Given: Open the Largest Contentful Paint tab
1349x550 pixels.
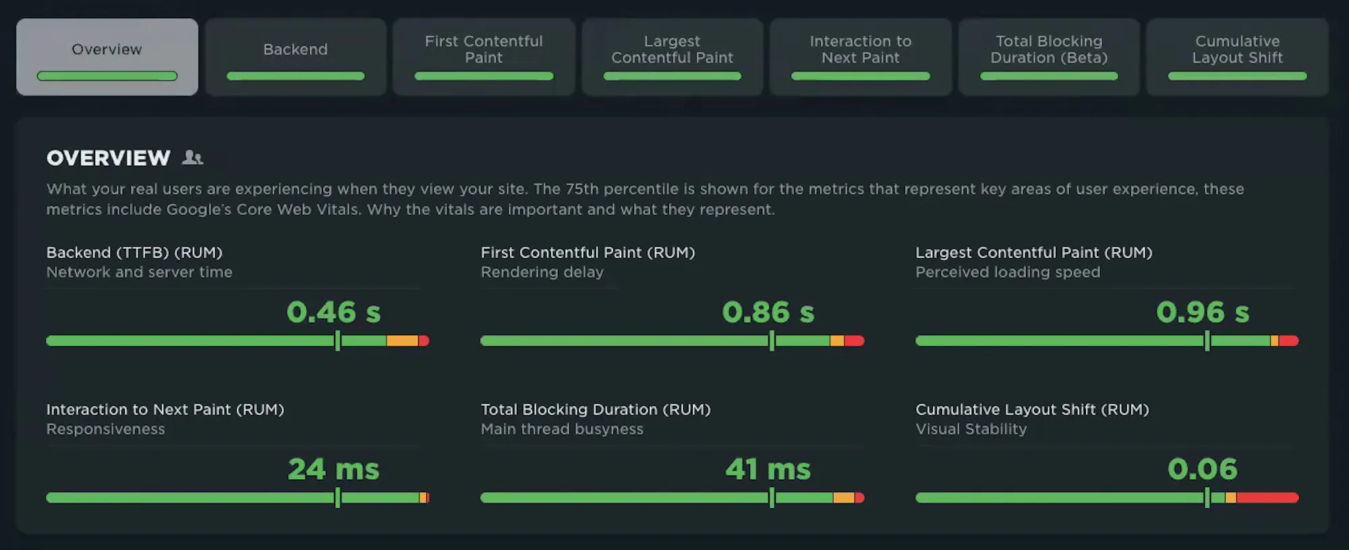Looking at the screenshot, I should point(672,57).
